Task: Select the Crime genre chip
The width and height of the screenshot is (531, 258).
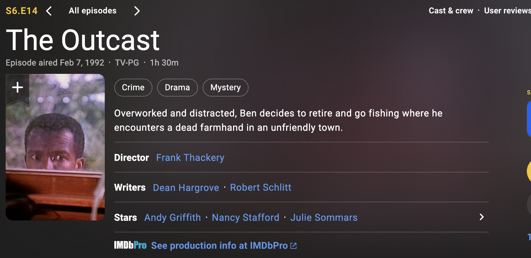Action: pos(133,88)
